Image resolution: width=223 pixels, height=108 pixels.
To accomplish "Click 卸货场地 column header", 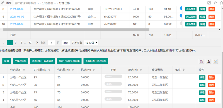I will point(157,70).
